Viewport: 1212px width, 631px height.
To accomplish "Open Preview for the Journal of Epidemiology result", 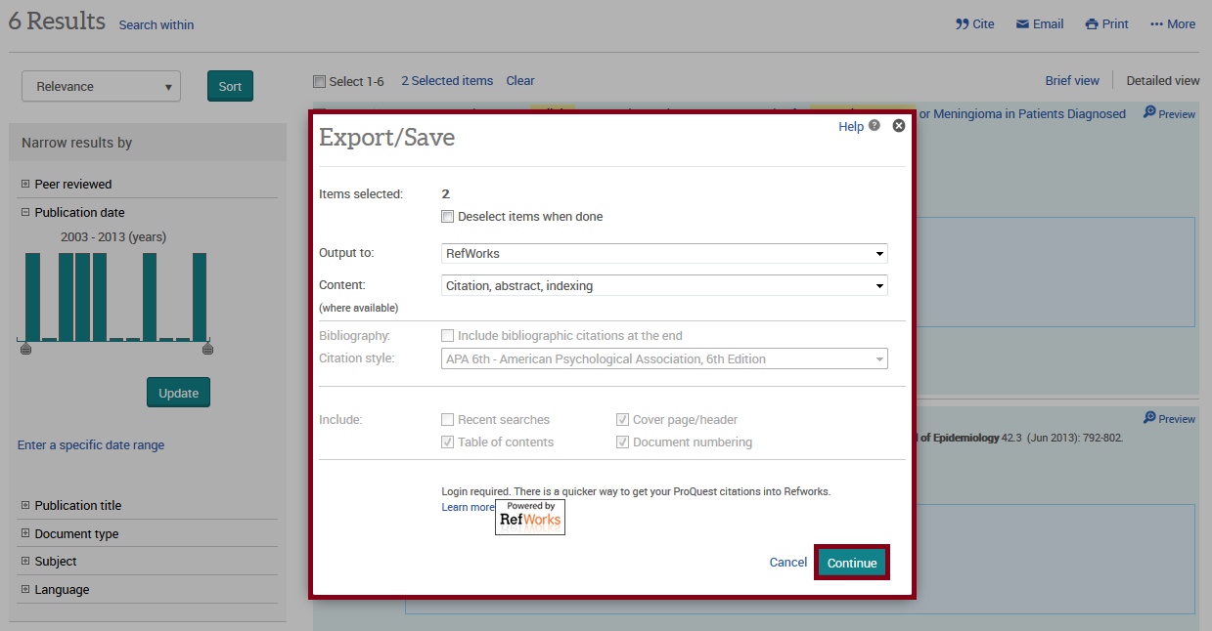I will [x=1169, y=418].
